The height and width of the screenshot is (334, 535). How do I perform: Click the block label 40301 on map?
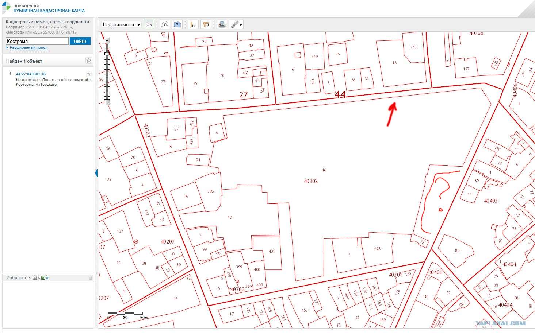pyautogui.click(x=395, y=275)
